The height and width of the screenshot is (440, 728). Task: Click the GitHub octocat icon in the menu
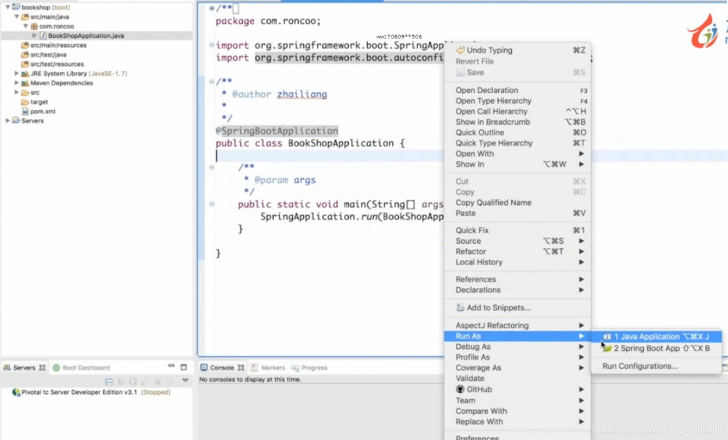(460, 389)
